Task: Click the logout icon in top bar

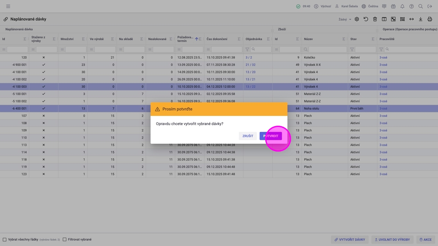Action: [430, 6]
